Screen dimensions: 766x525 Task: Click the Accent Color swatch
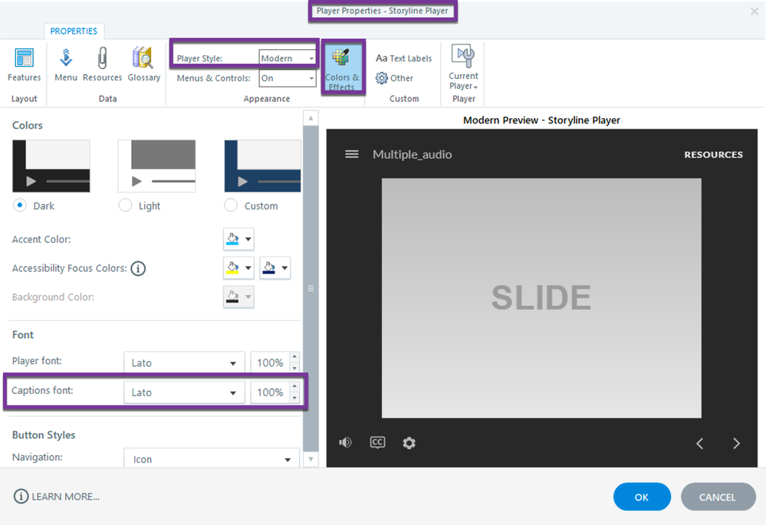[x=233, y=239]
